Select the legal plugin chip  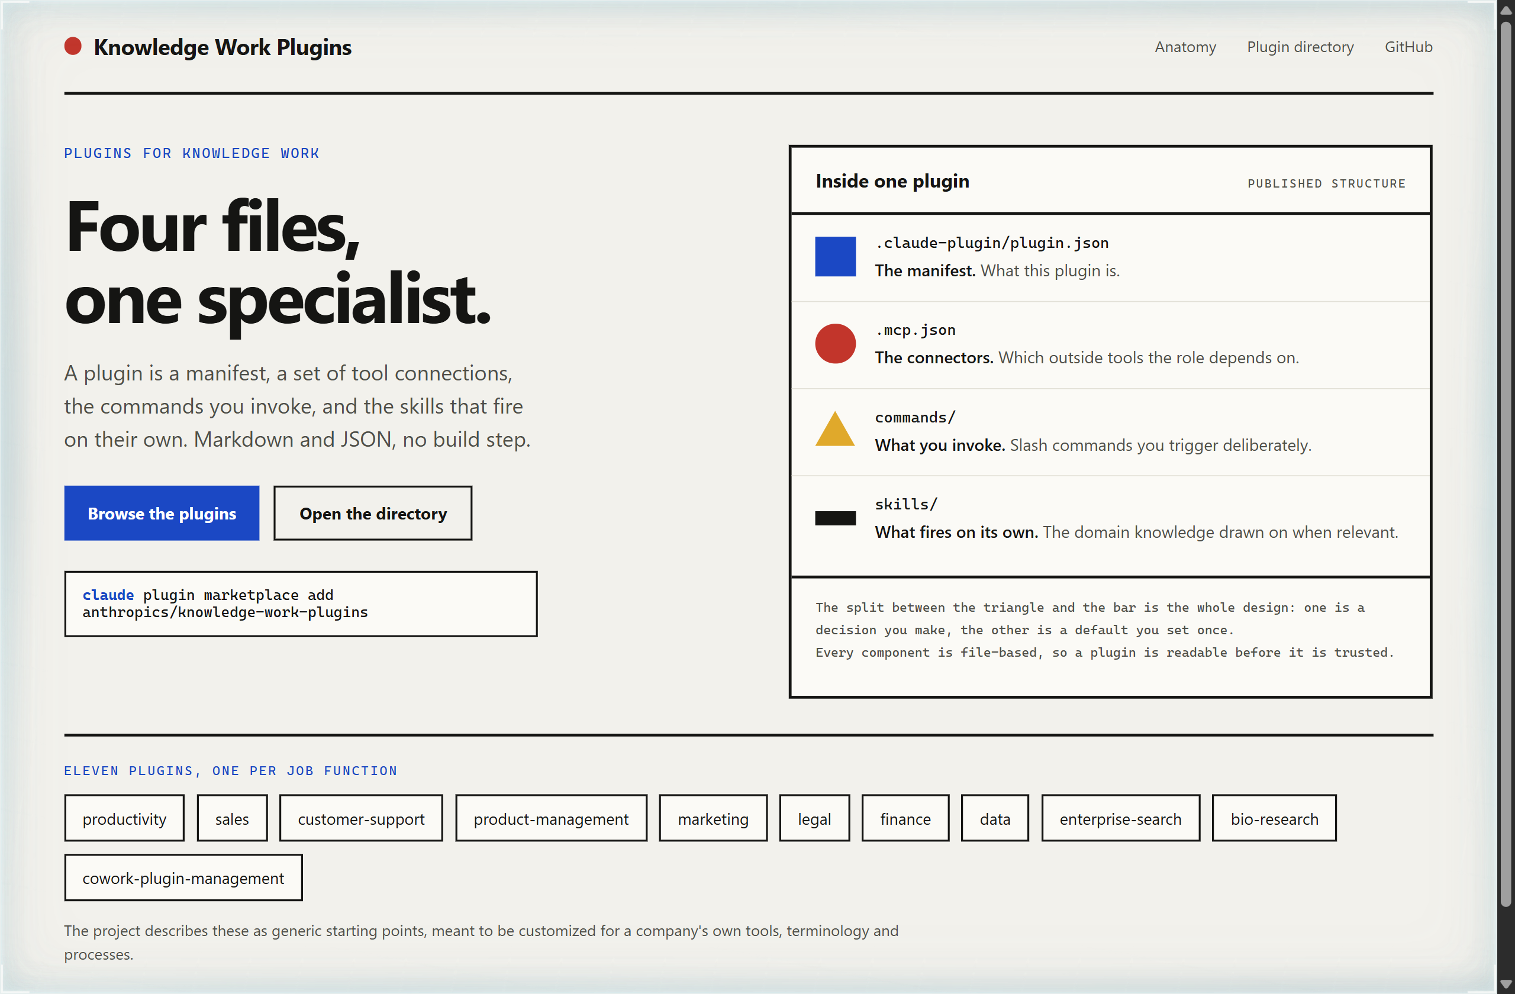[814, 818]
